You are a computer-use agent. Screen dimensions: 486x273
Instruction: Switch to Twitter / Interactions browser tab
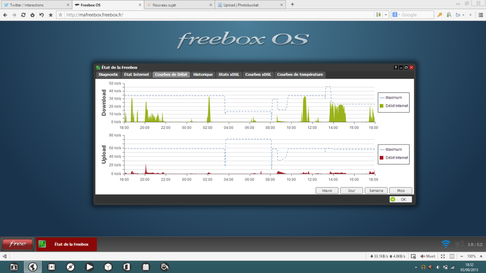click(x=36, y=5)
